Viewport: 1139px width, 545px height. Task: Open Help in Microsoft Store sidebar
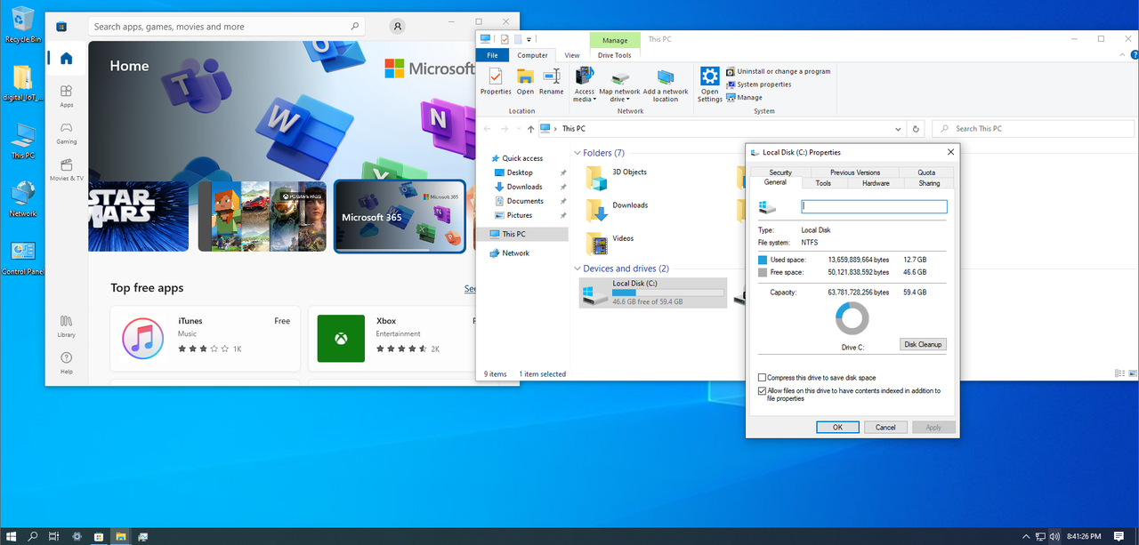click(66, 363)
